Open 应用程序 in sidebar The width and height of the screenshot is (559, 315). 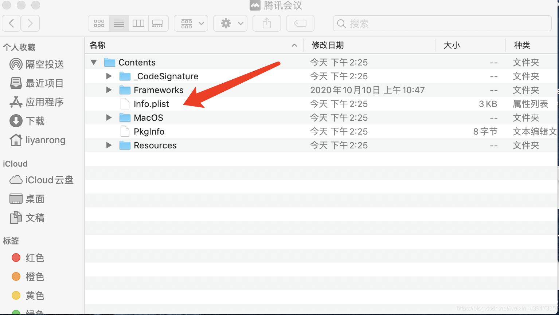coord(36,102)
